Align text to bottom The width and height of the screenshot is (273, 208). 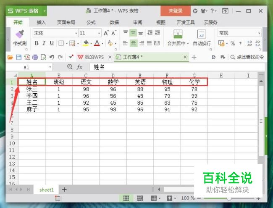141,33
